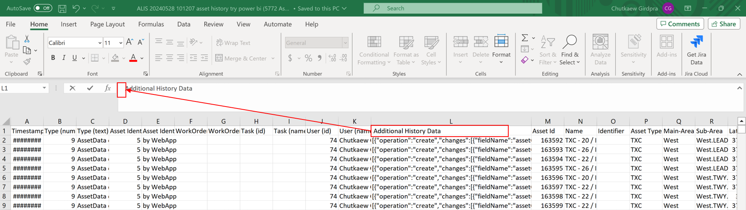
Task: Toggle the AutoSave switch
Action: click(43, 8)
